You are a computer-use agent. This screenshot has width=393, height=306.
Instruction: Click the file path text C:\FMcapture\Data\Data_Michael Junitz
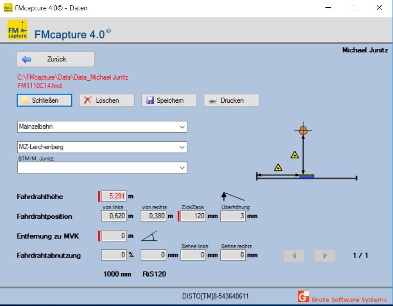[73, 77]
